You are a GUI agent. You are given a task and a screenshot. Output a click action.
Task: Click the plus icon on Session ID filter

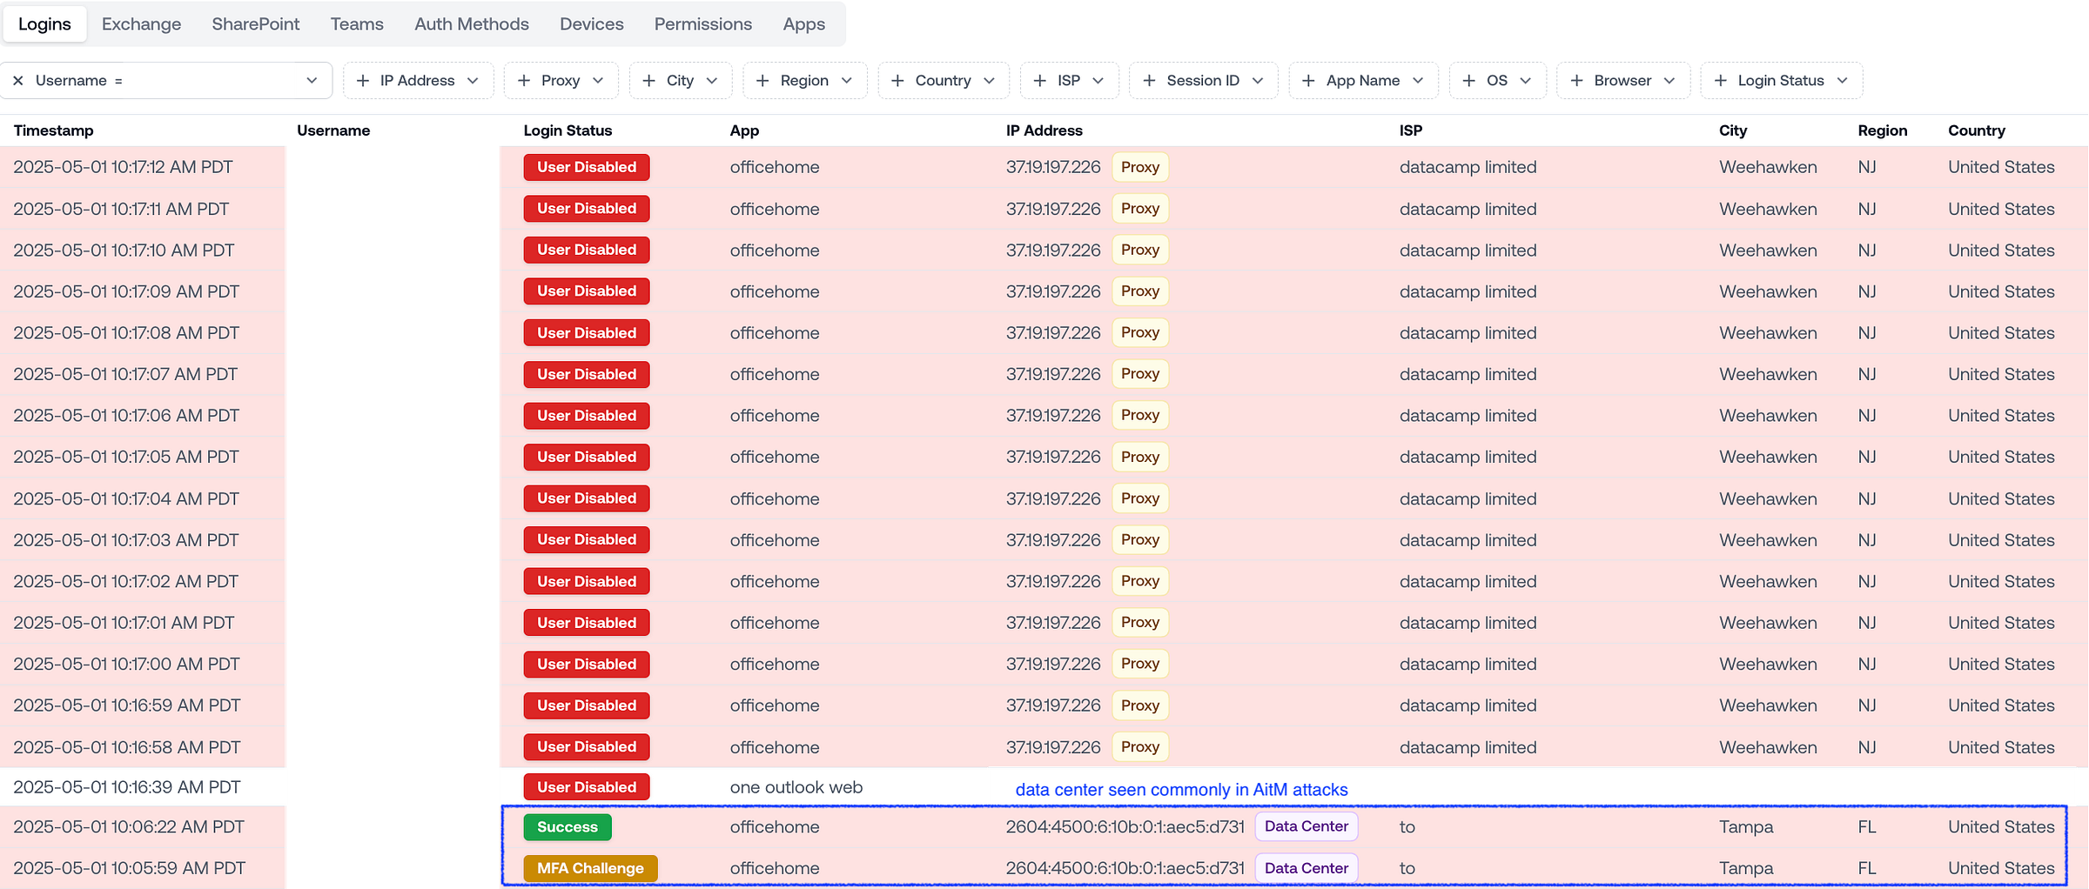pyautogui.click(x=1149, y=81)
